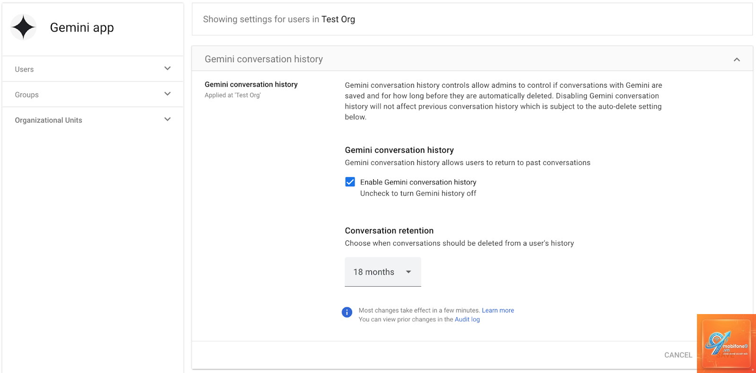Click the "Applied at 'Test Org'" text
This screenshot has width=756, height=373.
point(232,95)
